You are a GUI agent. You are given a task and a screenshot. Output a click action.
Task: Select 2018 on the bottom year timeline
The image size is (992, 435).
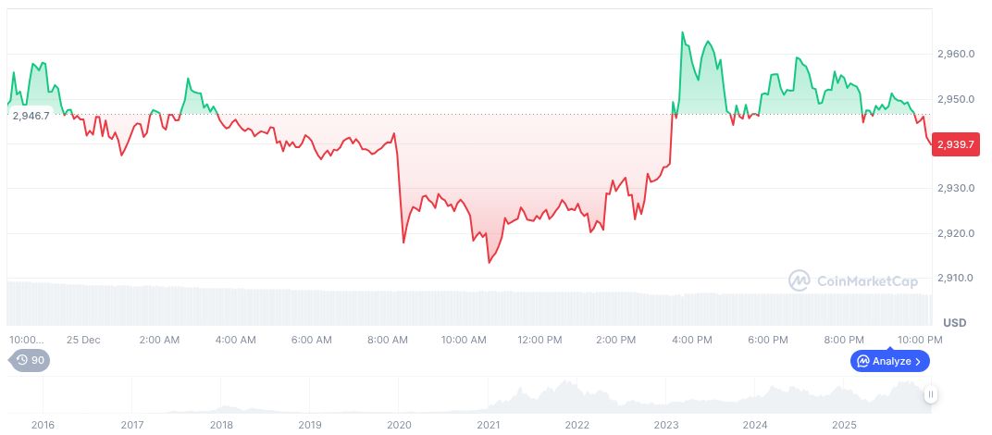pos(220,425)
